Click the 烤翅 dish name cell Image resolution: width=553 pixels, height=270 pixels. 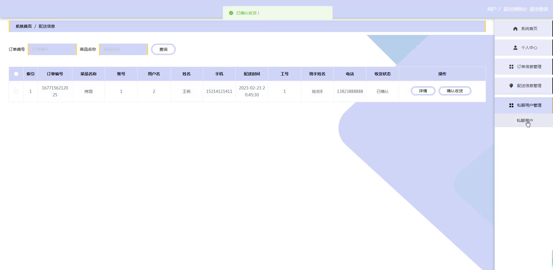click(89, 91)
